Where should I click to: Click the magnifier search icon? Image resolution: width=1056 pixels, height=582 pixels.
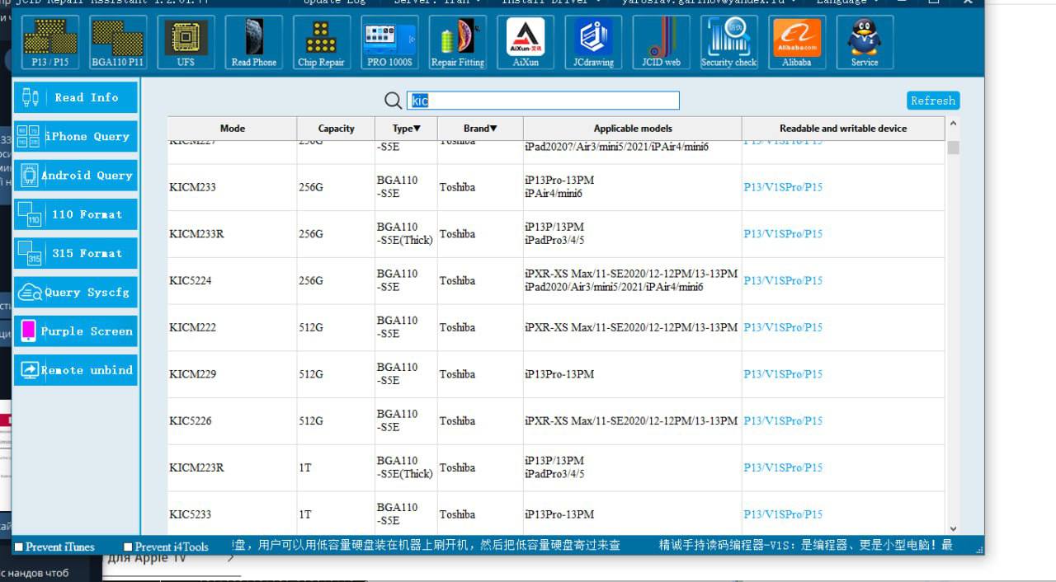pos(394,101)
